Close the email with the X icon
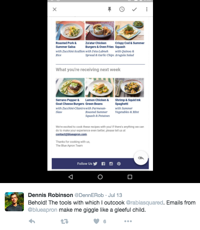 pyautogui.click(x=55, y=10)
